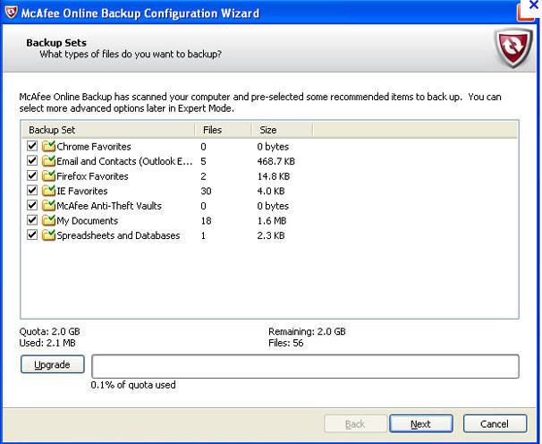Uncheck the Email and Contacts checkbox
542x444 pixels.
pos(32,160)
